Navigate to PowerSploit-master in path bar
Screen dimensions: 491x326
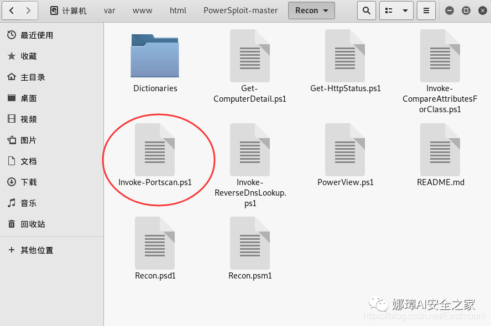(x=241, y=10)
